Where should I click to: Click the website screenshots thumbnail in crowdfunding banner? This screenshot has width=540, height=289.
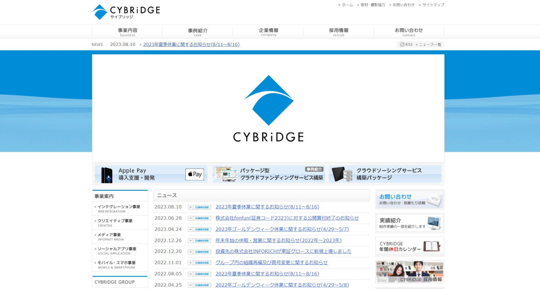(x=226, y=174)
